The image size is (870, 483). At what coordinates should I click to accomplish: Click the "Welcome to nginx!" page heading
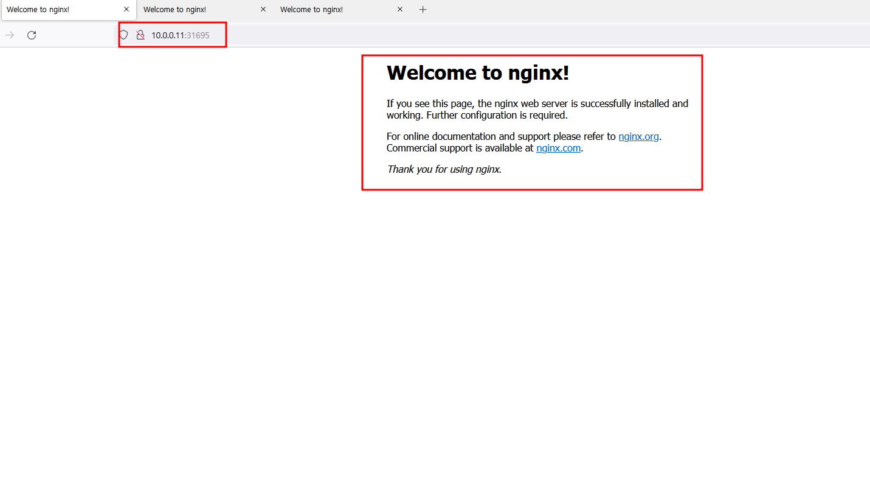pos(478,73)
